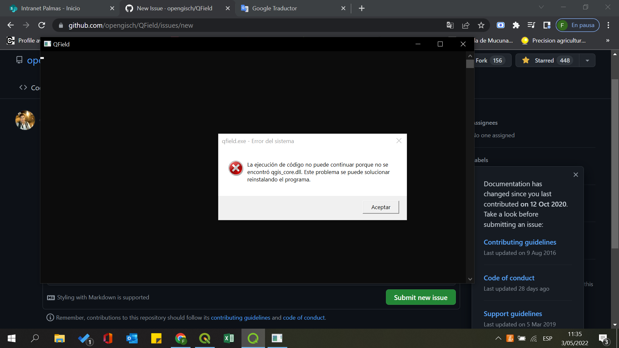
Task: Open the extensions puzzle-piece icon
Action: tap(516, 25)
